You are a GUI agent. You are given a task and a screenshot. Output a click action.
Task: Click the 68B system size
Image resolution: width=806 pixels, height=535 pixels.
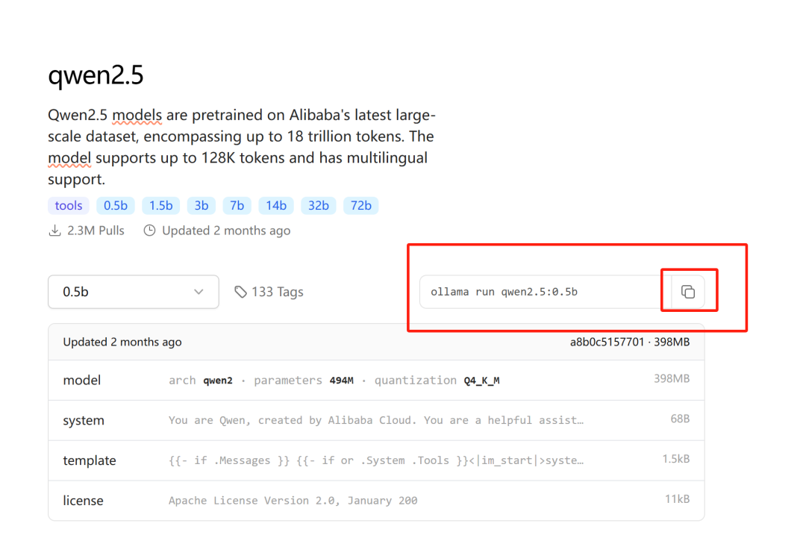tap(680, 419)
